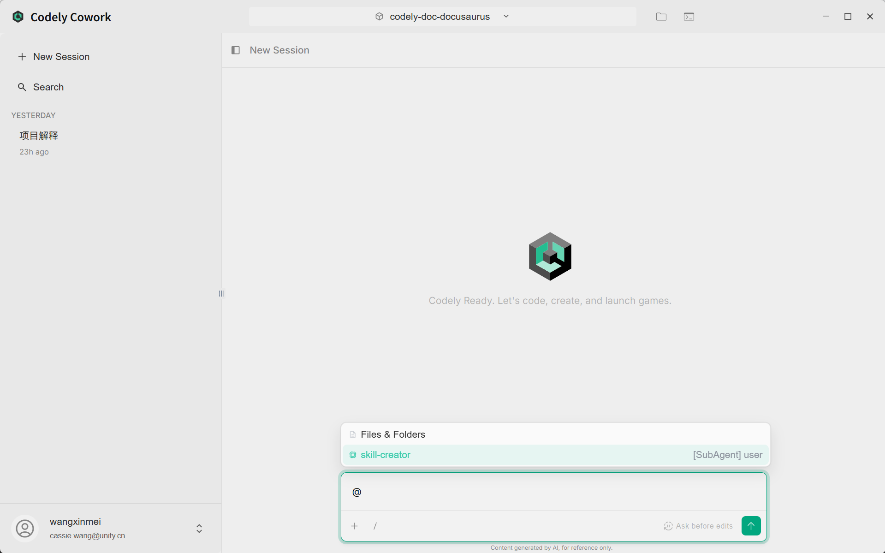This screenshot has width=885, height=553.
Task: Focus the message input field
Action: (x=553, y=492)
